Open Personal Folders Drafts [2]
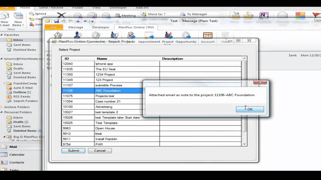The height and width of the screenshot is (180, 321). click(x=21, y=122)
